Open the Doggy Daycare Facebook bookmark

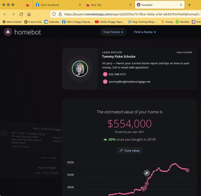77,22
